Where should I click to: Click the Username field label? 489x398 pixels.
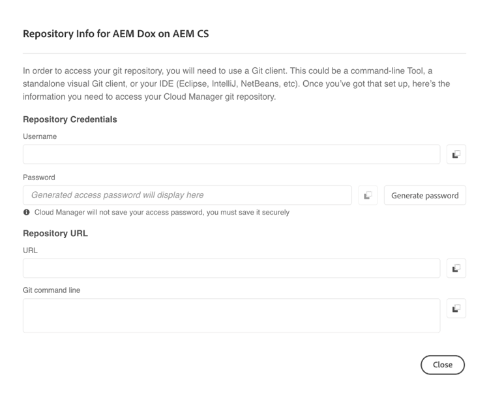(x=40, y=136)
